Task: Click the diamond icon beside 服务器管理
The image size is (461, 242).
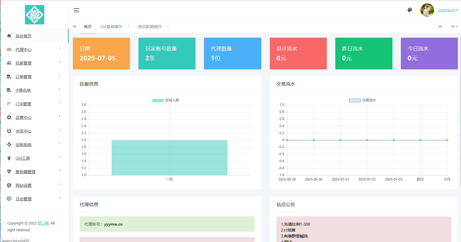Action: 9,172
